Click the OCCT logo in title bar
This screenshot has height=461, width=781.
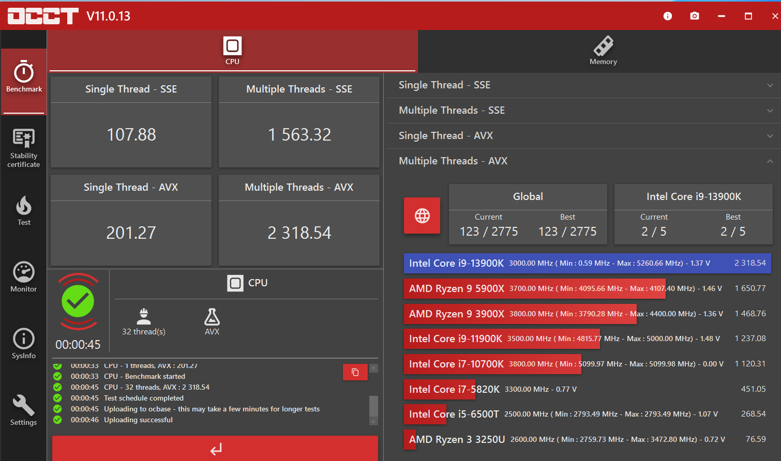click(43, 16)
